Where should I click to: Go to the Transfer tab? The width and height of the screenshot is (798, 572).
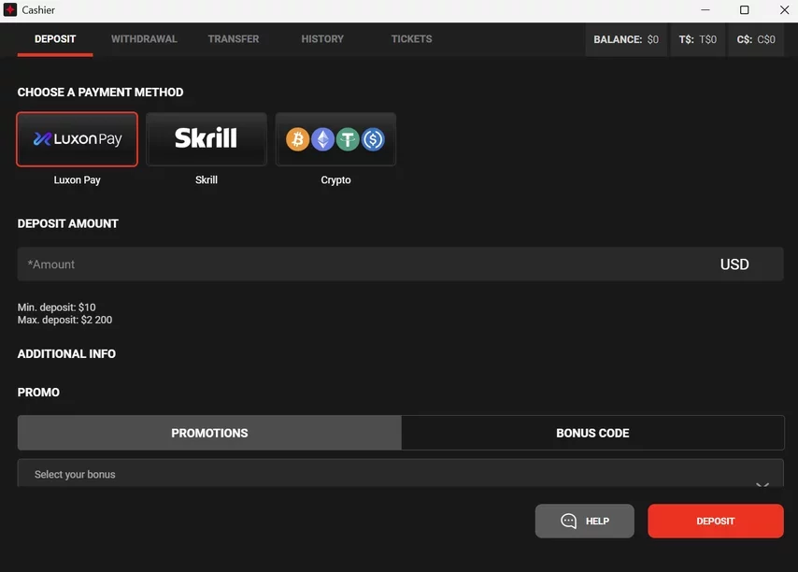click(x=234, y=39)
